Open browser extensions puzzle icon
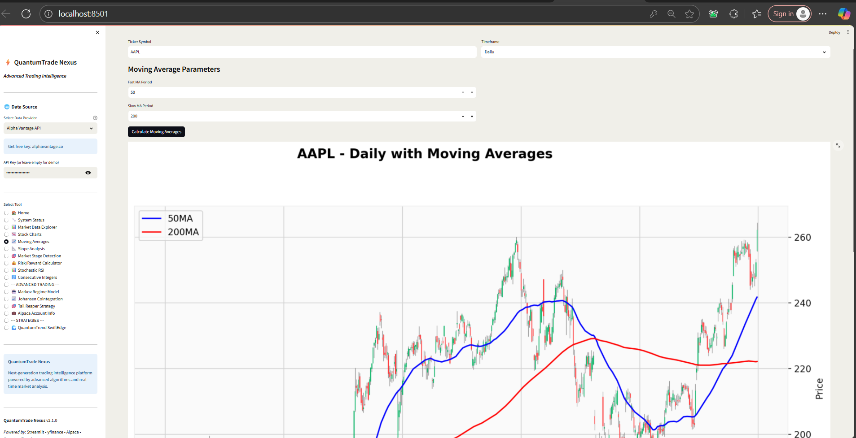 click(x=734, y=14)
